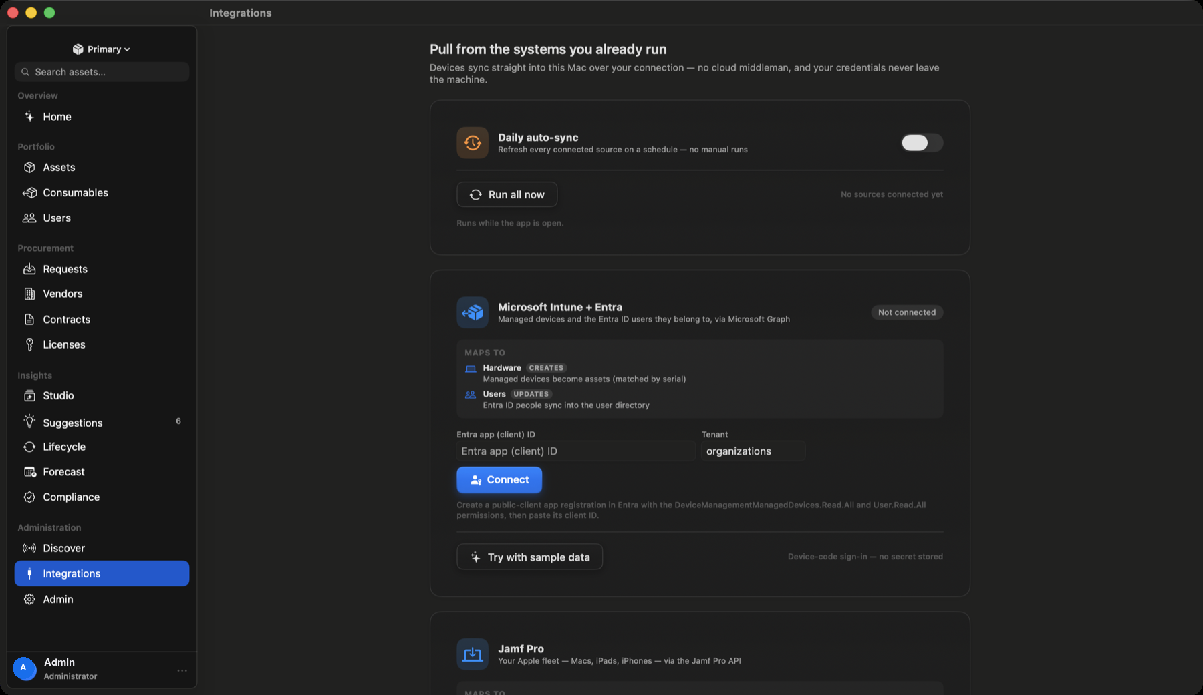
Task: Go to the Assets section
Action: (x=59, y=168)
